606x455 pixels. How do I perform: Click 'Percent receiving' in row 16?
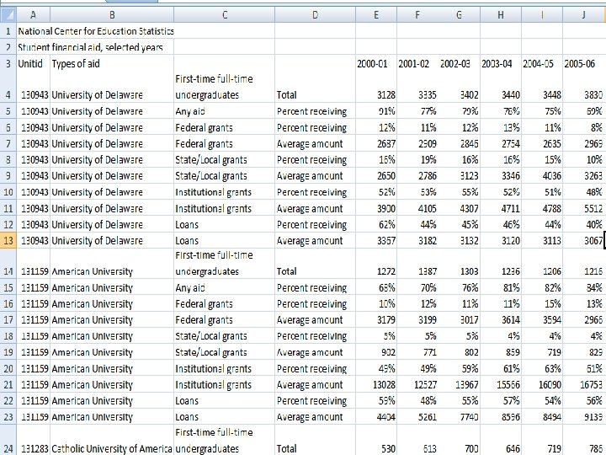tap(311, 304)
